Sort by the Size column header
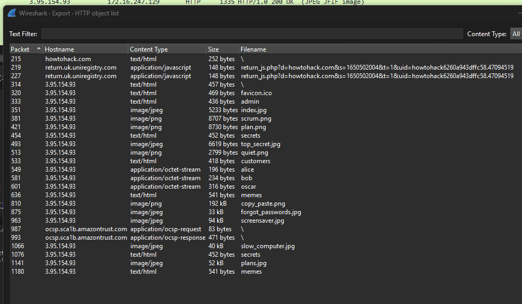This screenshot has height=304, width=522. point(222,49)
